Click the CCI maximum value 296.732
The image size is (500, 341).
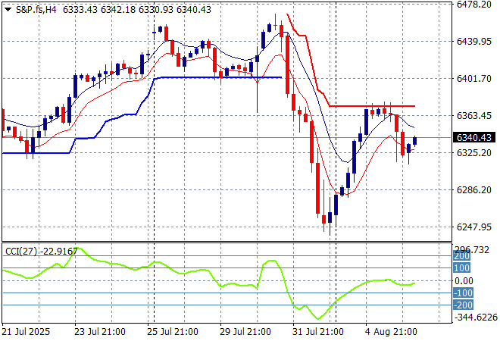(472, 250)
